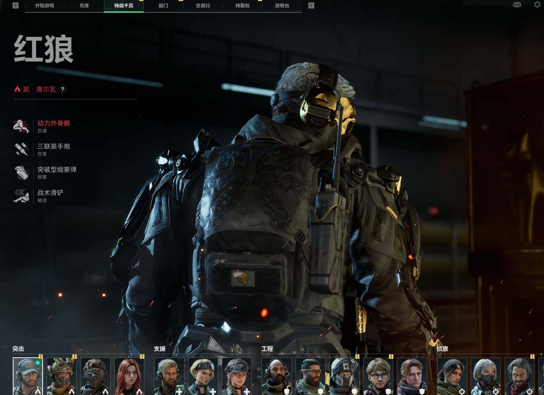This screenshot has width=544, height=395.
Task: Pick the night-vision goggles assault operator
Action: 95,376
